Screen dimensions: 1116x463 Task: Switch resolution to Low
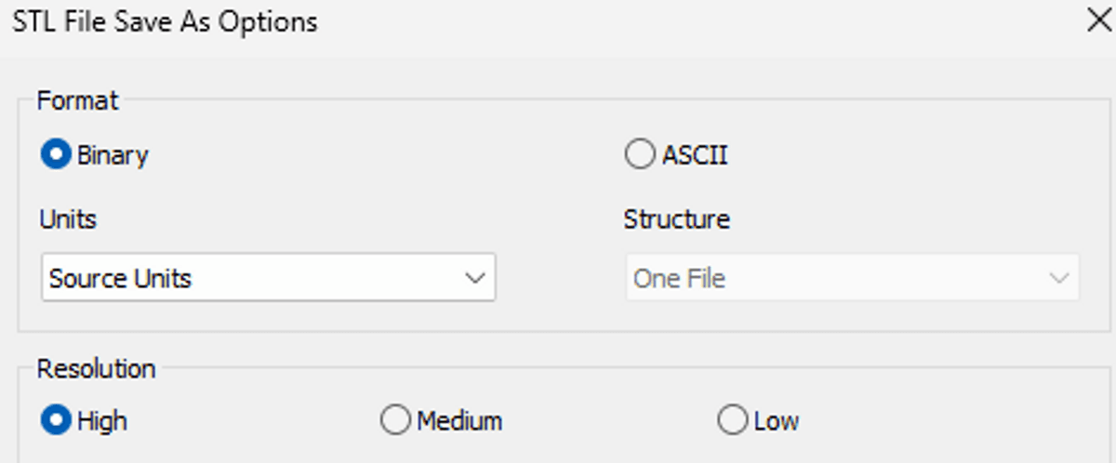(x=733, y=421)
